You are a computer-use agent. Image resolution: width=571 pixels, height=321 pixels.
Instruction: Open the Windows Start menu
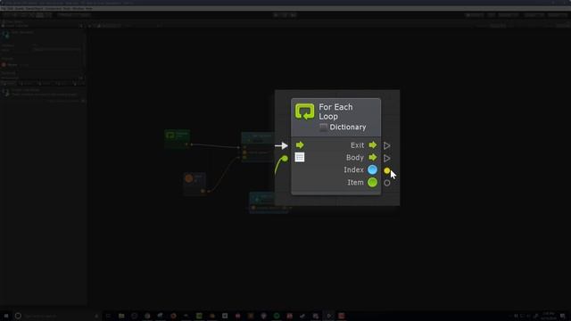6,316
